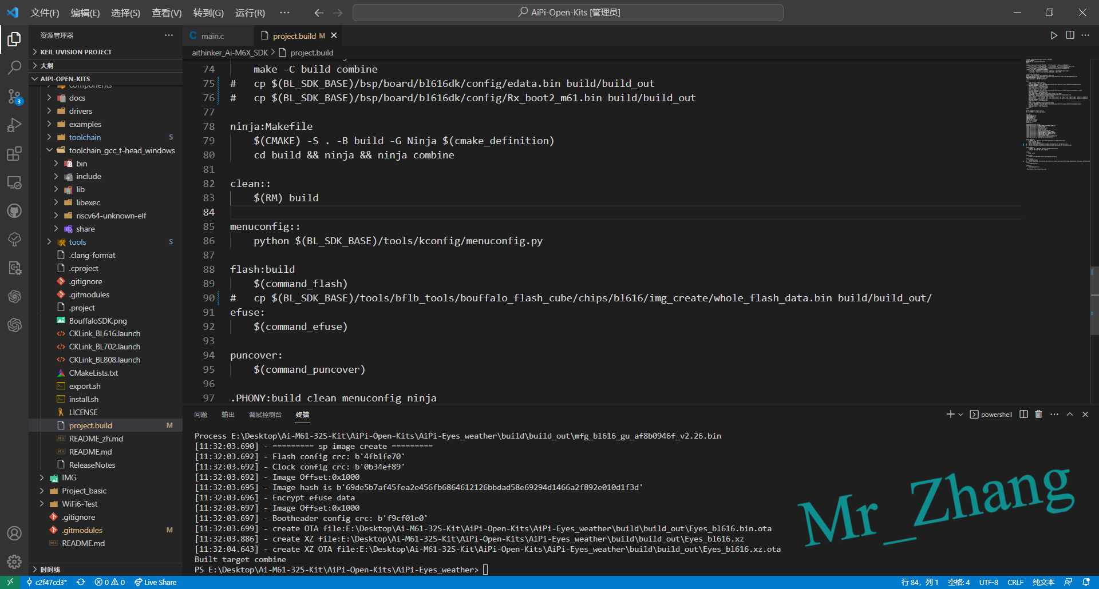This screenshot has width=1099, height=589.
Task: Open the 文件(F) menu
Action: click(x=45, y=13)
